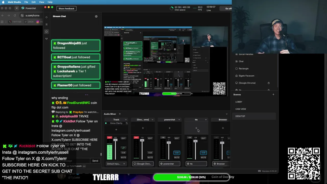Add an effect to the Track channel

pos(116,130)
